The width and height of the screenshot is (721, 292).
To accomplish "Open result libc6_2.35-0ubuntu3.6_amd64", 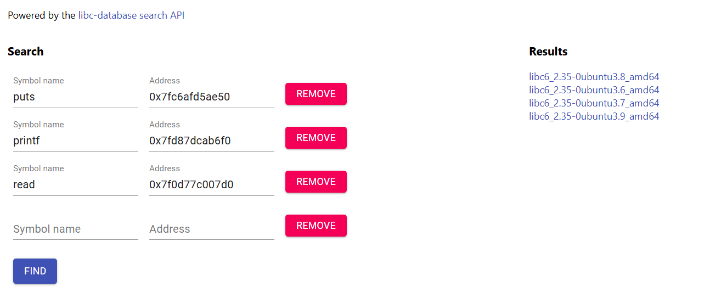I will pos(594,90).
